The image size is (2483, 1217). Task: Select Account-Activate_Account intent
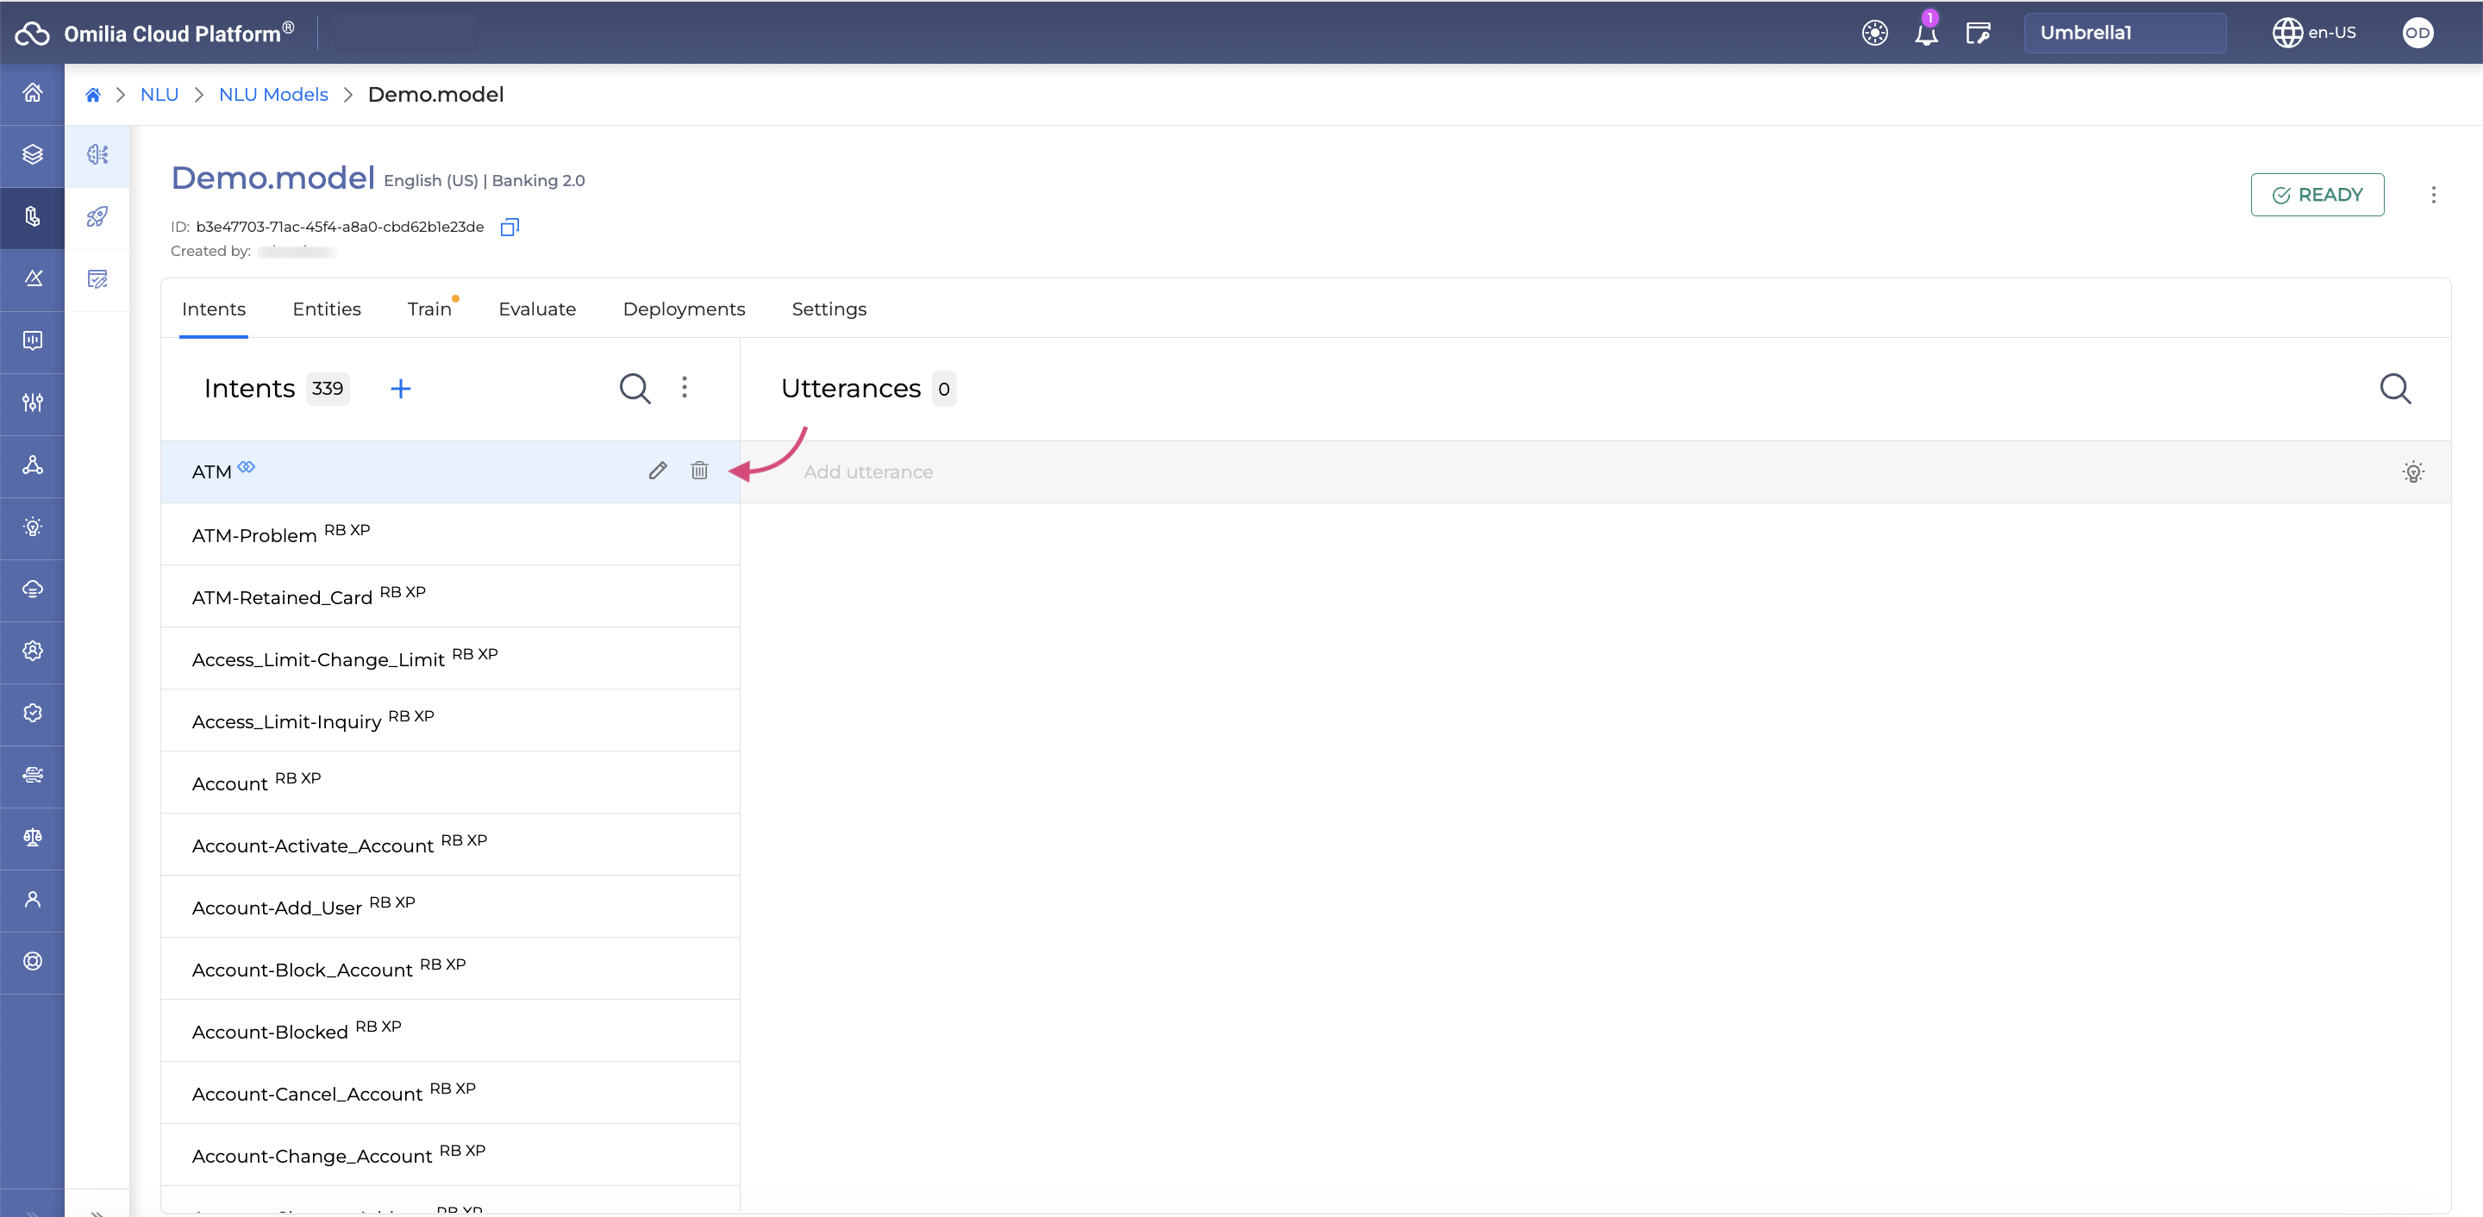point(314,844)
